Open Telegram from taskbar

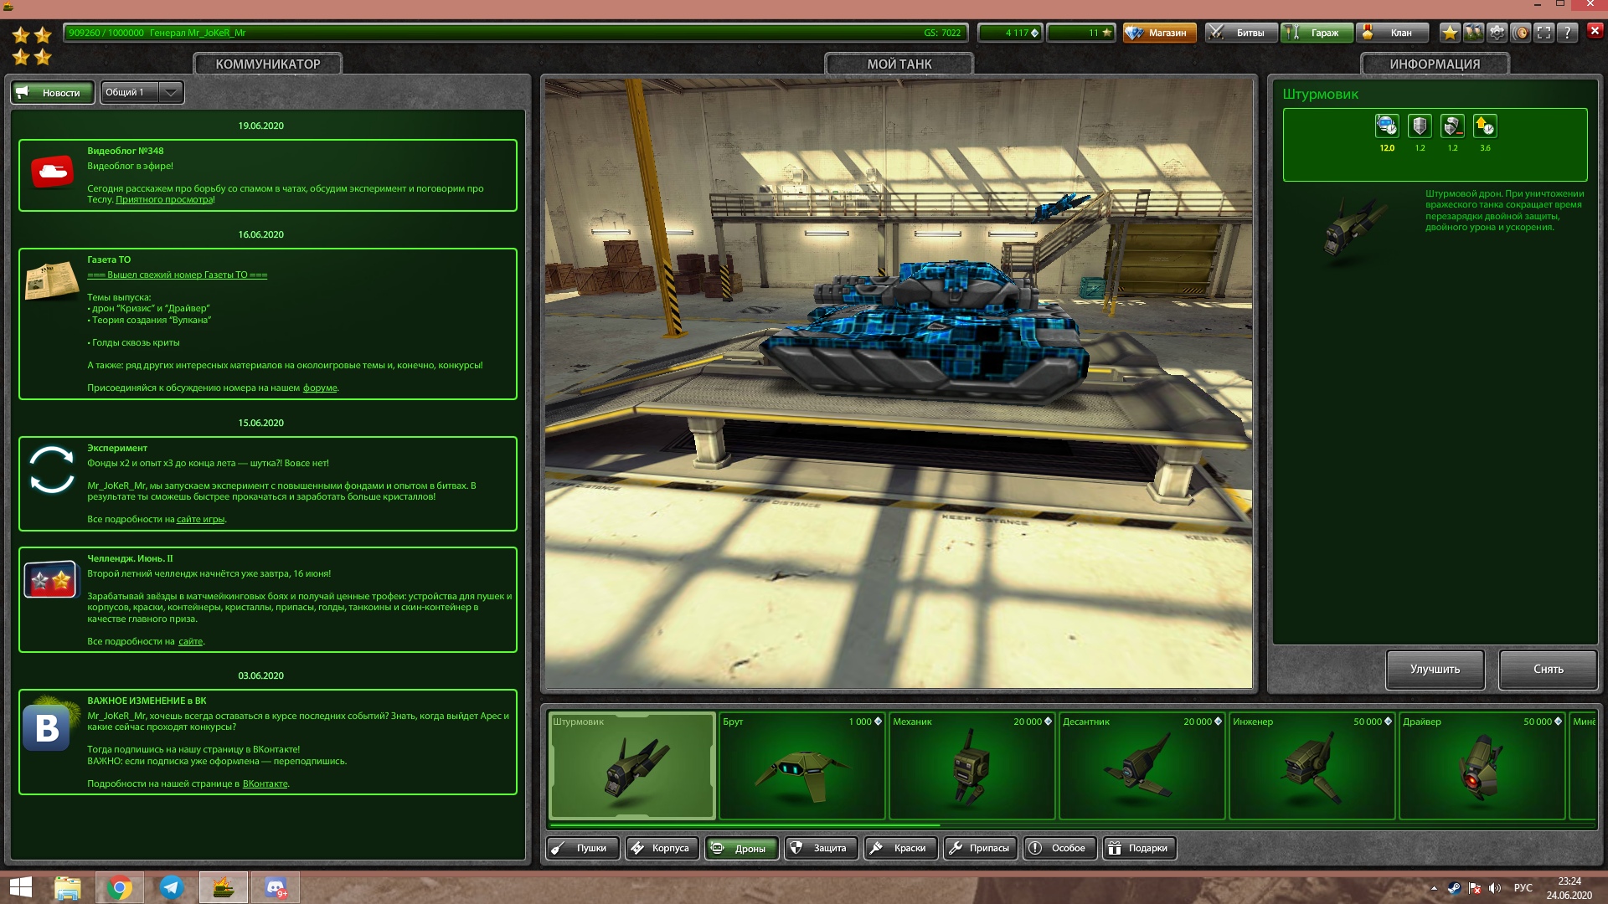click(x=172, y=888)
